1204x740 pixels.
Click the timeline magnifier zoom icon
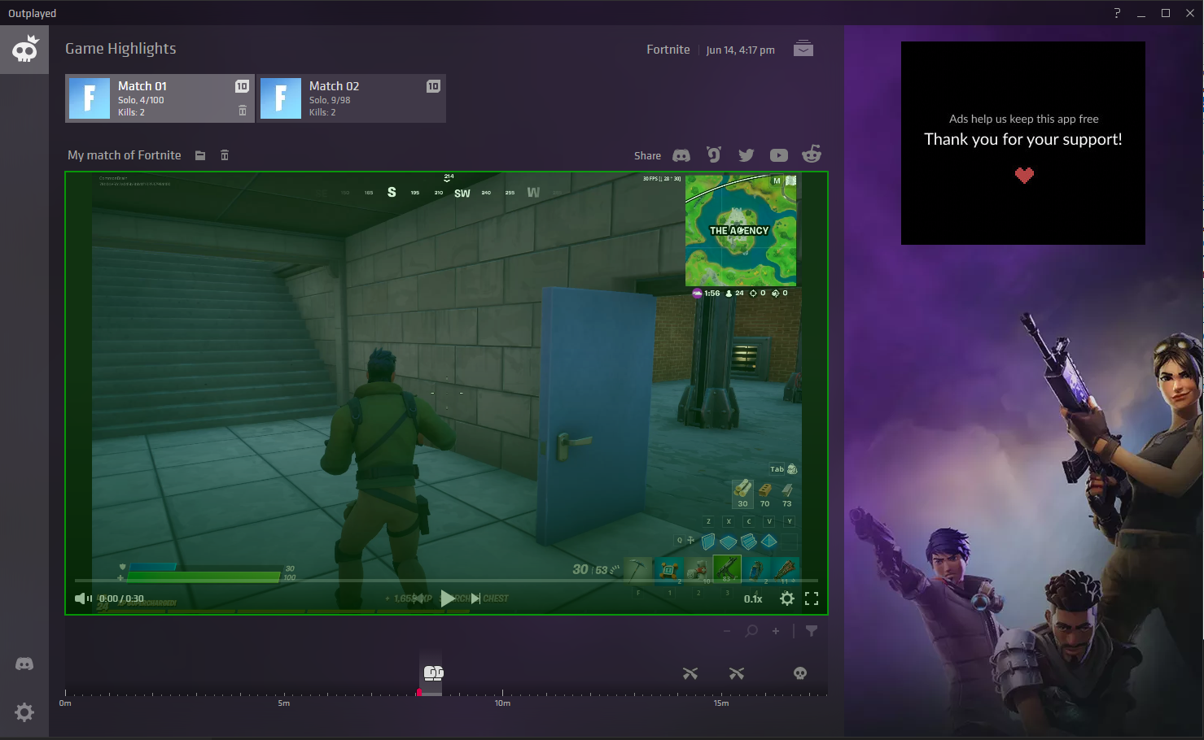751,631
